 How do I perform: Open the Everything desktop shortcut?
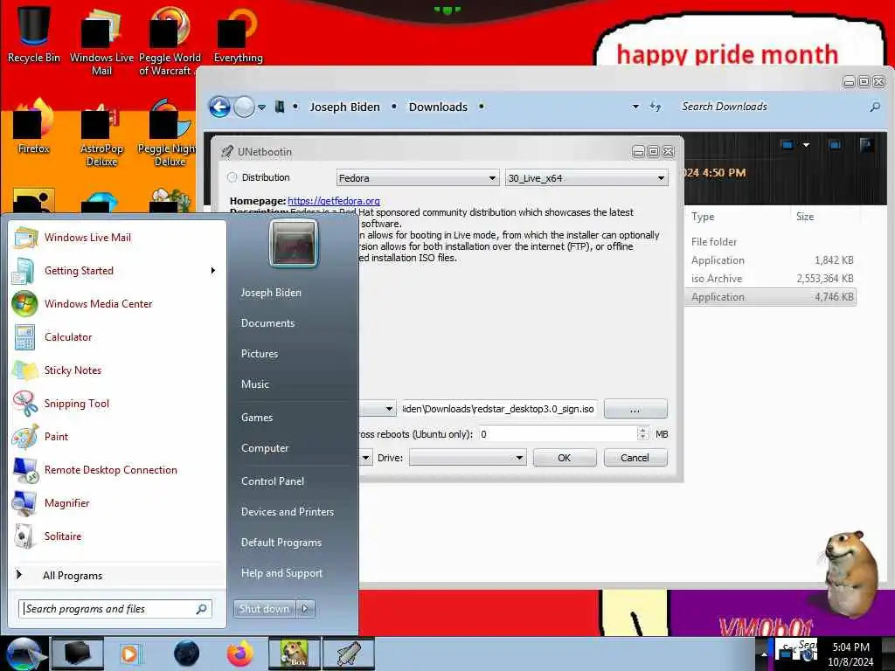pos(238,34)
